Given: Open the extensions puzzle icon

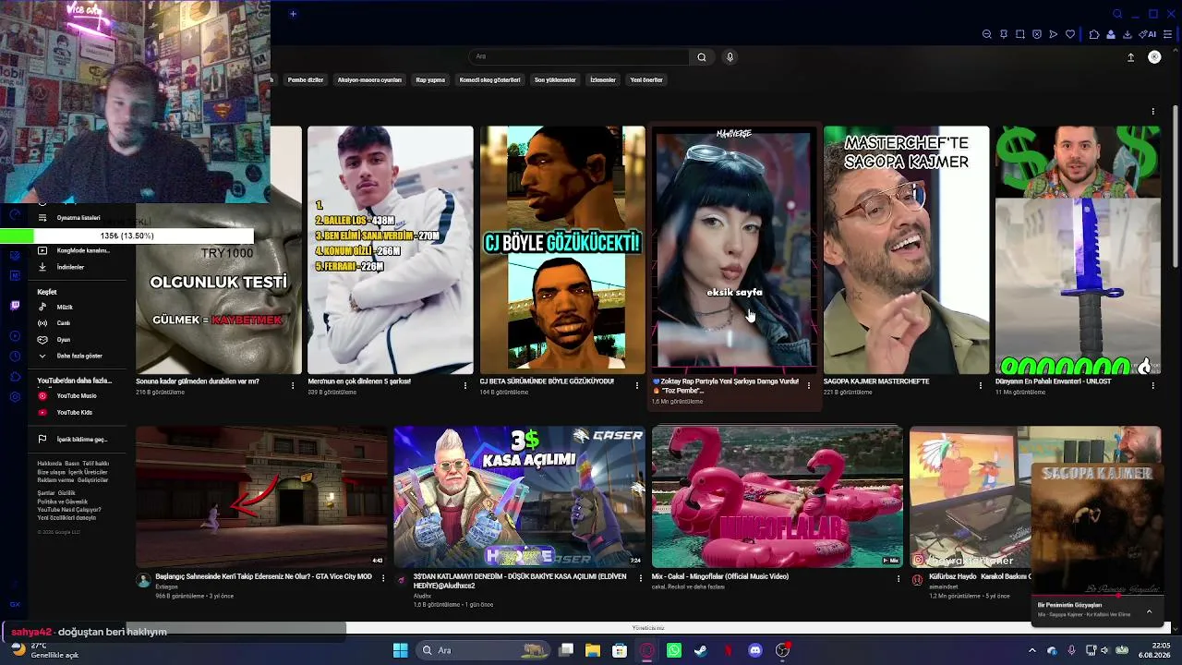Looking at the screenshot, I should pos(1094,34).
